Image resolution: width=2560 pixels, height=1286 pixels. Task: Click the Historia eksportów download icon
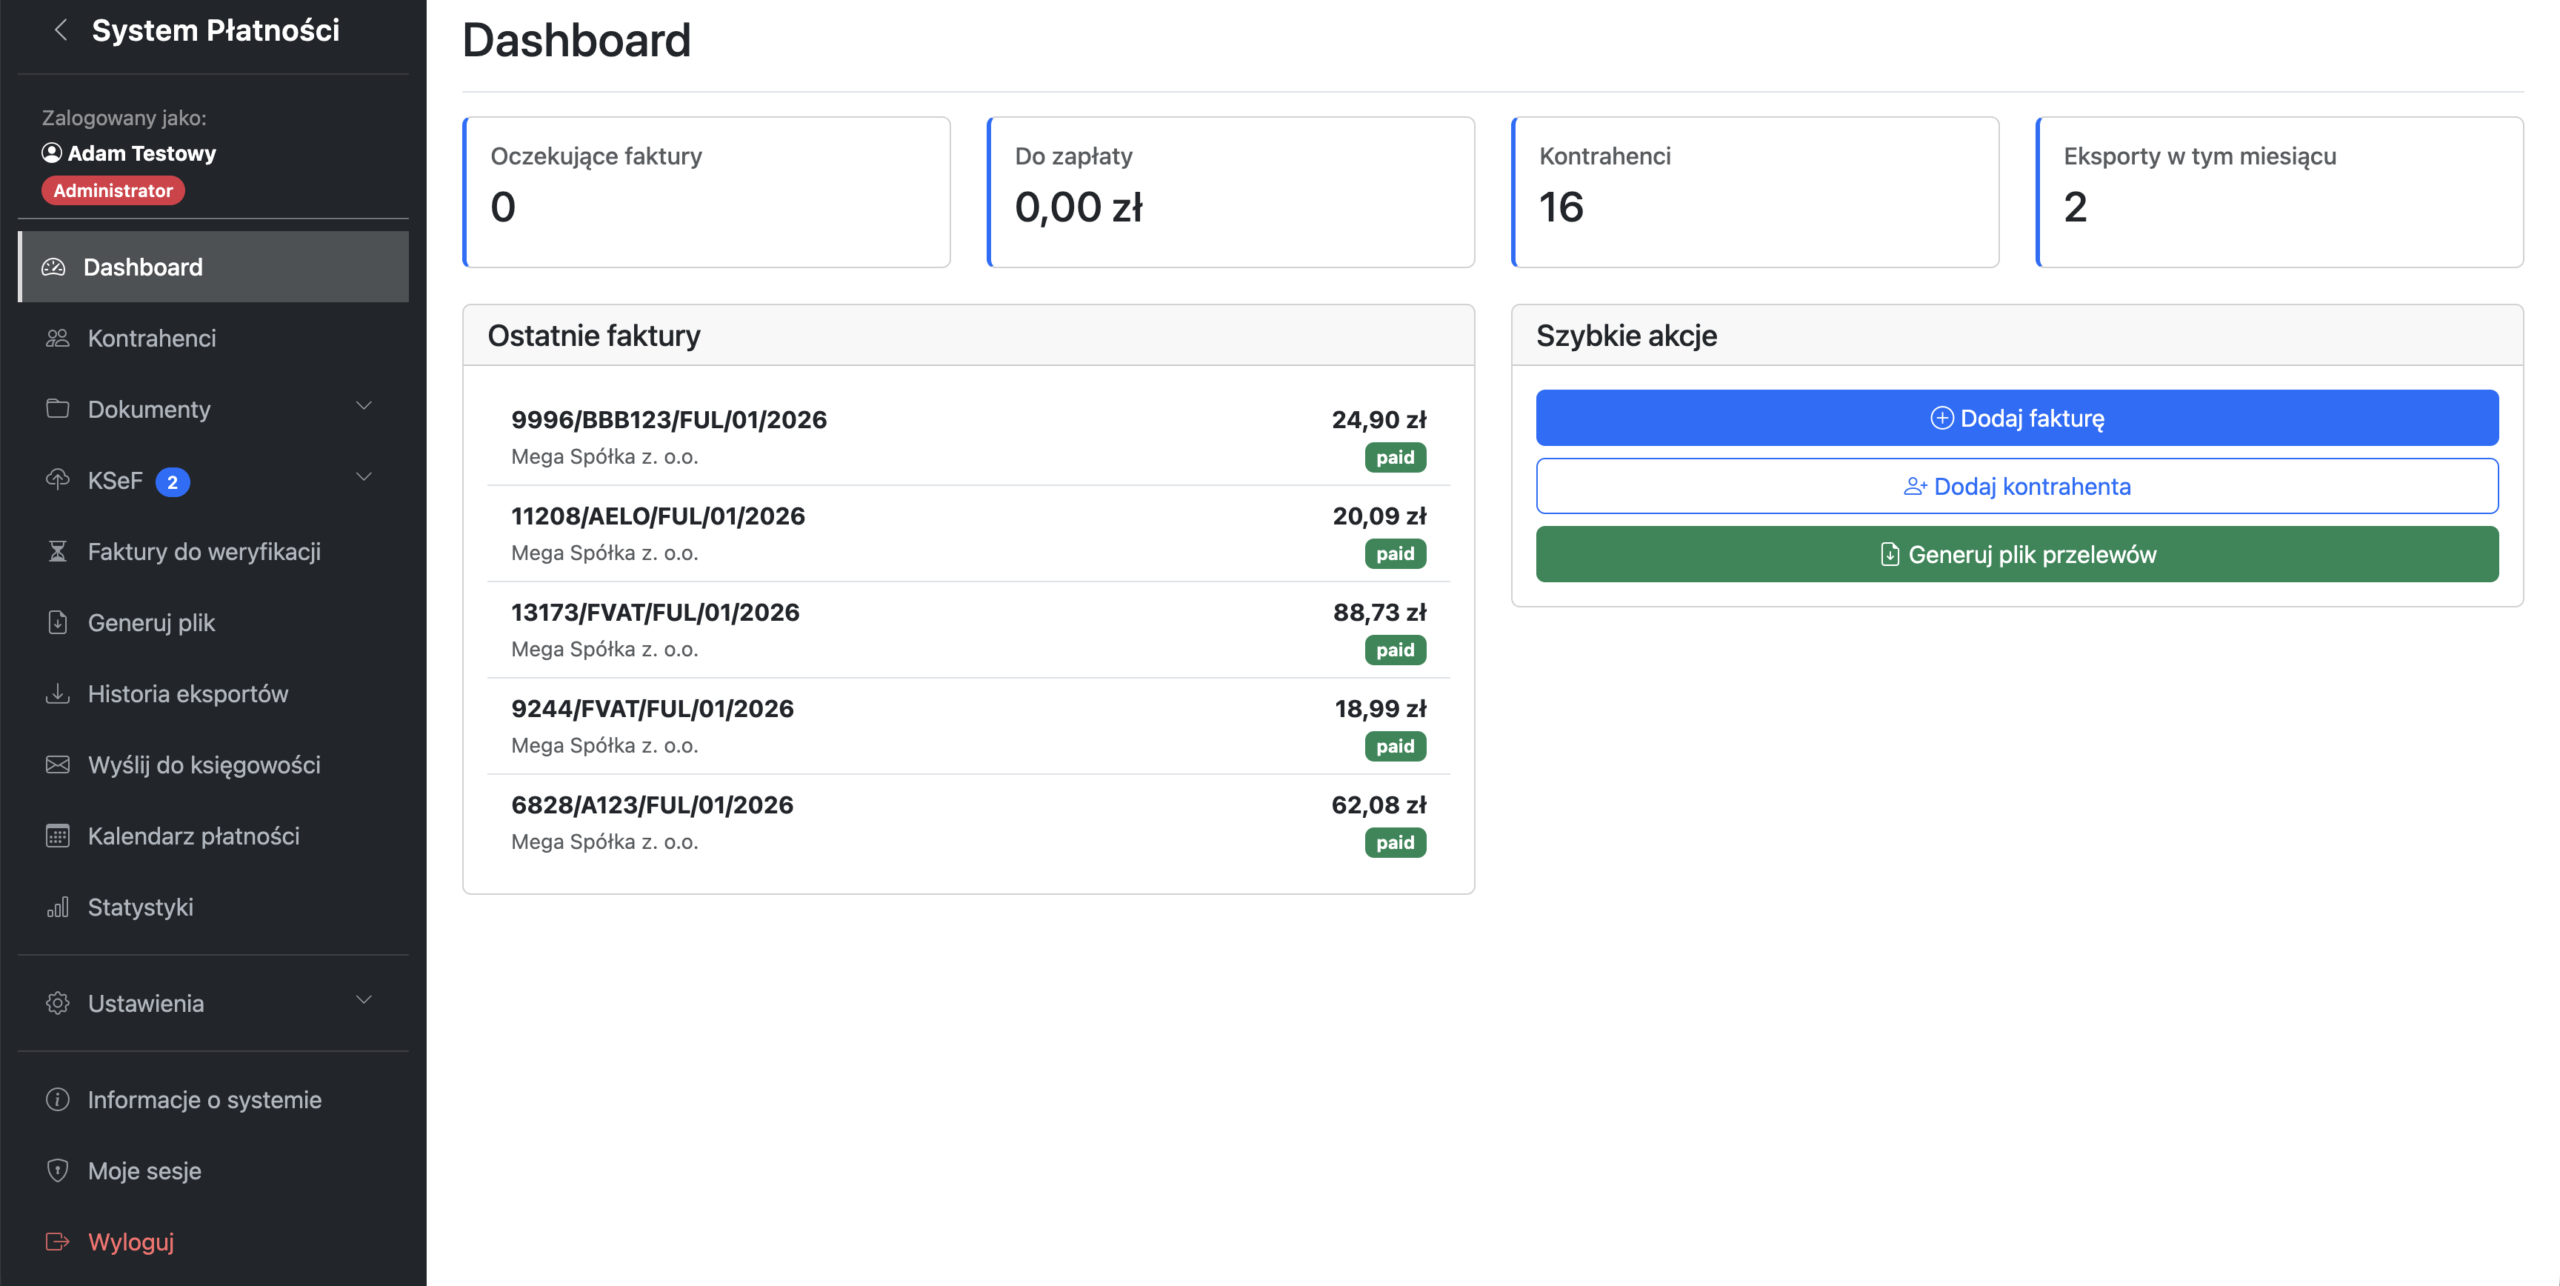tap(58, 693)
